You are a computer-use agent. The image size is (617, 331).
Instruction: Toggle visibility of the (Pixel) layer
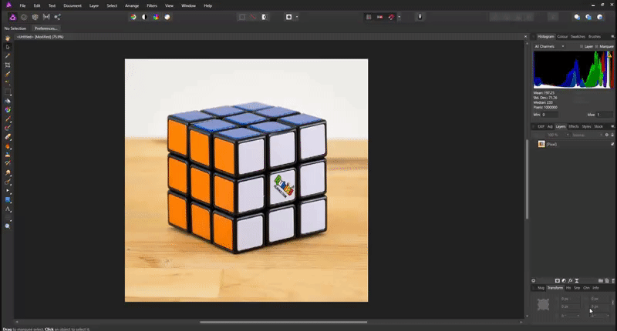(x=612, y=144)
